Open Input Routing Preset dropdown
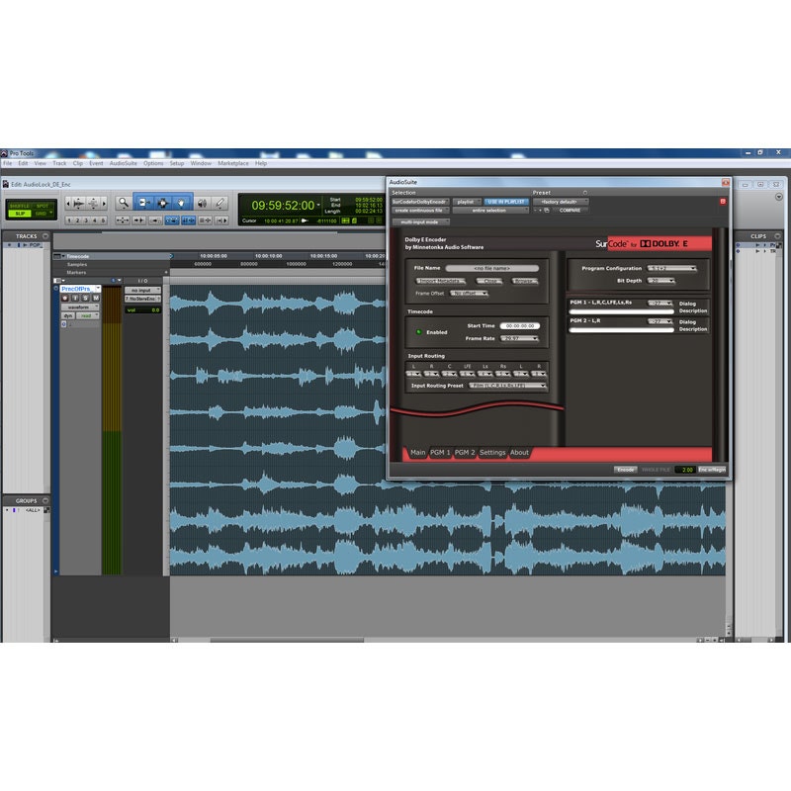Viewport: 791px width, 791px height. 507,386
